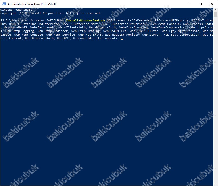Click the Copyright Microsoft Corporation line

pos(51,13)
